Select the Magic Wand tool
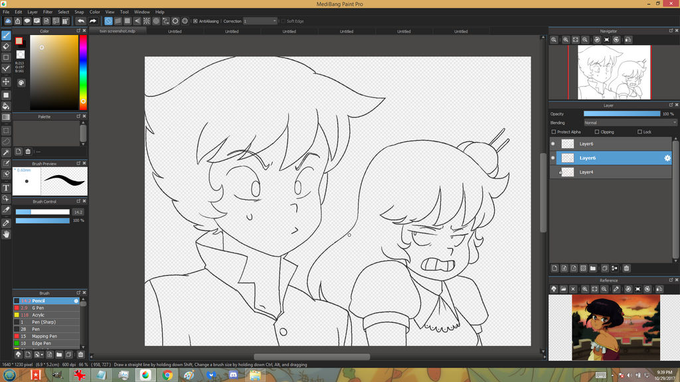 tap(6, 152)
